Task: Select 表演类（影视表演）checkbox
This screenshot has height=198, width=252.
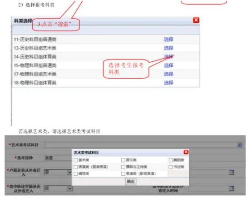Action: [123, 173]
